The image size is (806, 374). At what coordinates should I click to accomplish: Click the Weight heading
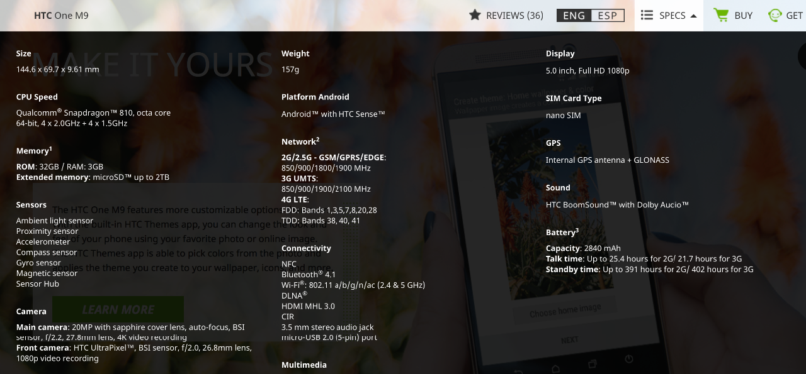coord(295,53)
